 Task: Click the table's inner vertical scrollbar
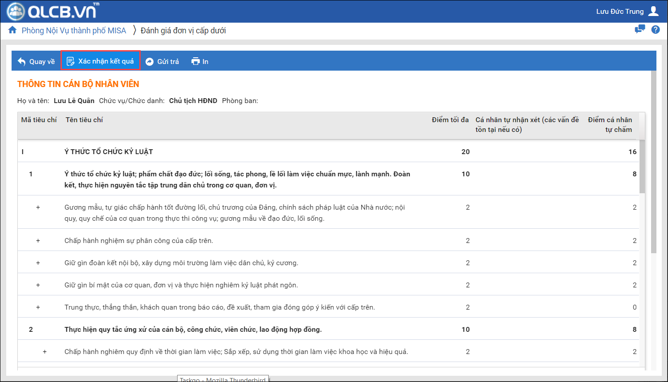tap(642, 167)
